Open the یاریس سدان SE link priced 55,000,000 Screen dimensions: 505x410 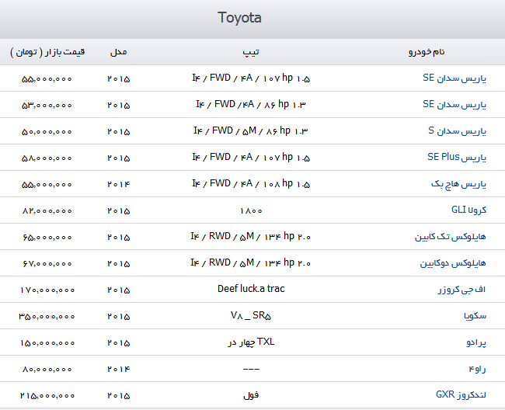pos(454,78)
